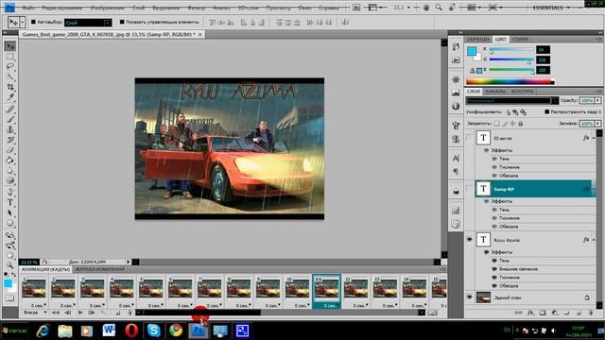Select the Zoom tool in the toolbox

coord(10,265)
